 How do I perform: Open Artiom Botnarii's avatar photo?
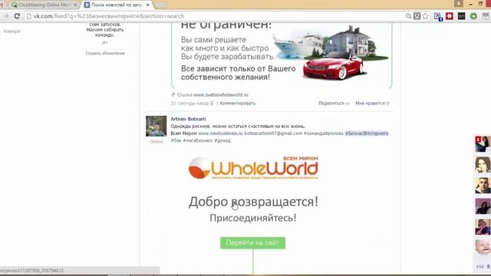[x=156, y=126]
